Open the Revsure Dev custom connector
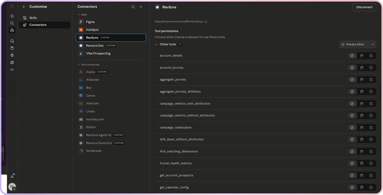 (111, 46)
